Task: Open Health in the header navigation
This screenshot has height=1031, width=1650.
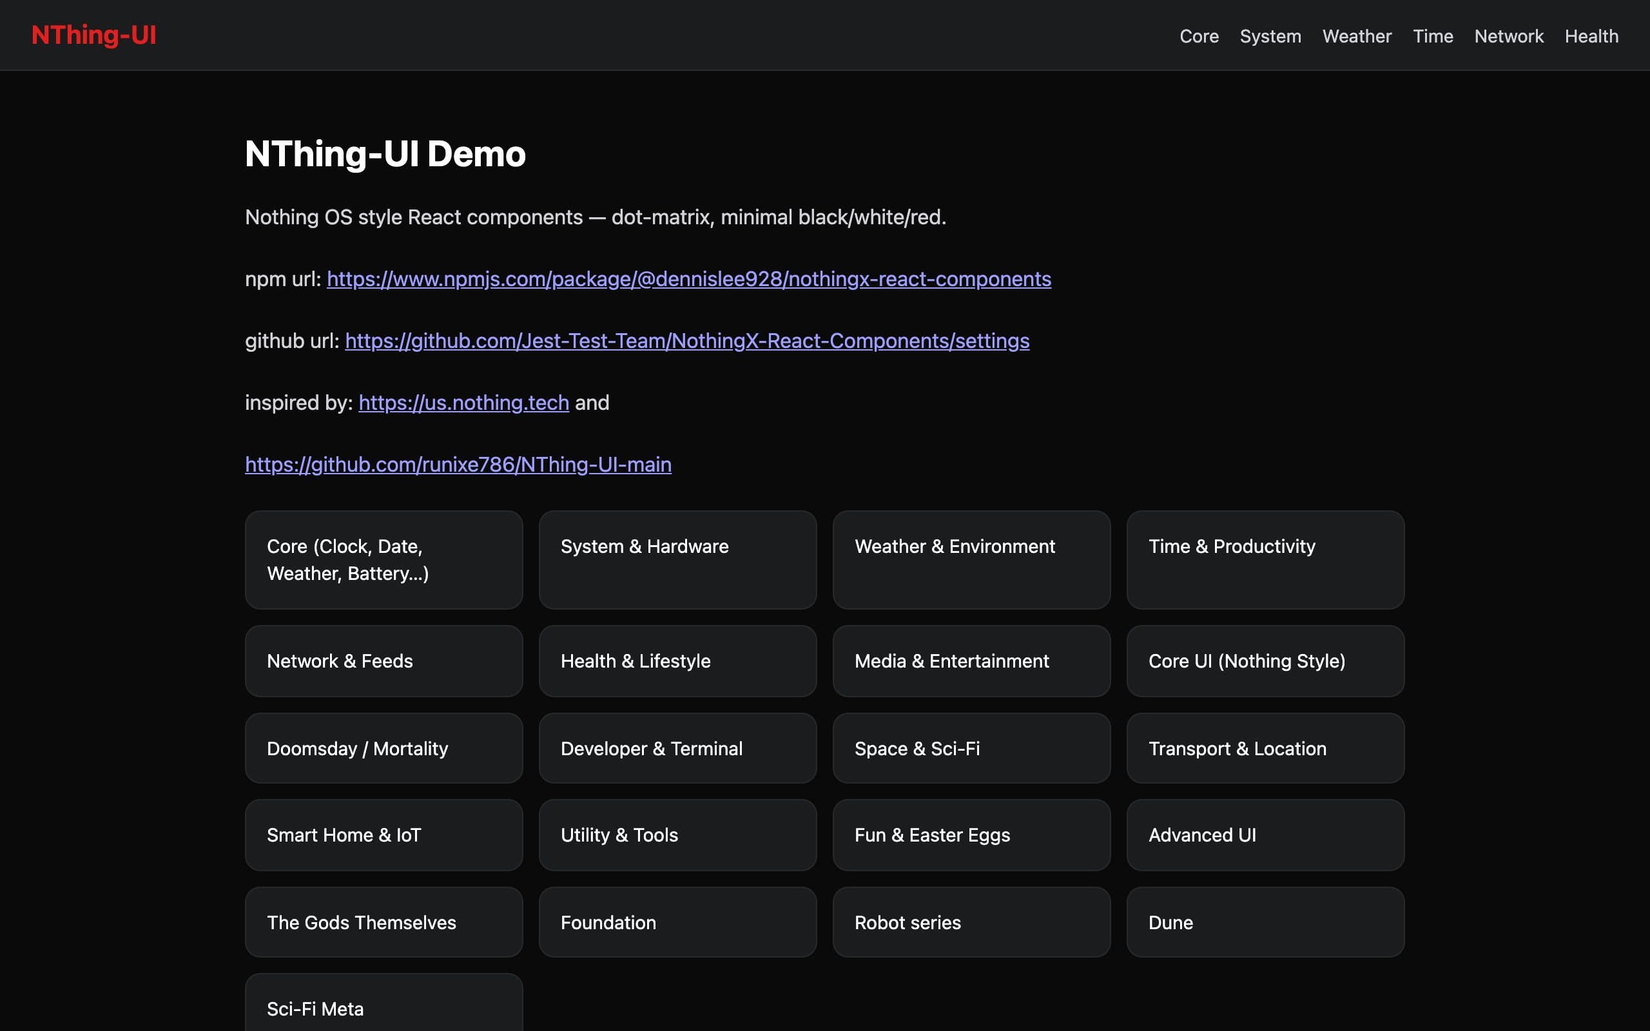Action: coord(1591,36)
